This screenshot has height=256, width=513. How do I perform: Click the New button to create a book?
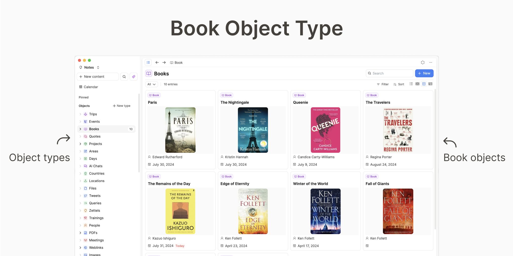pos(424,73)
